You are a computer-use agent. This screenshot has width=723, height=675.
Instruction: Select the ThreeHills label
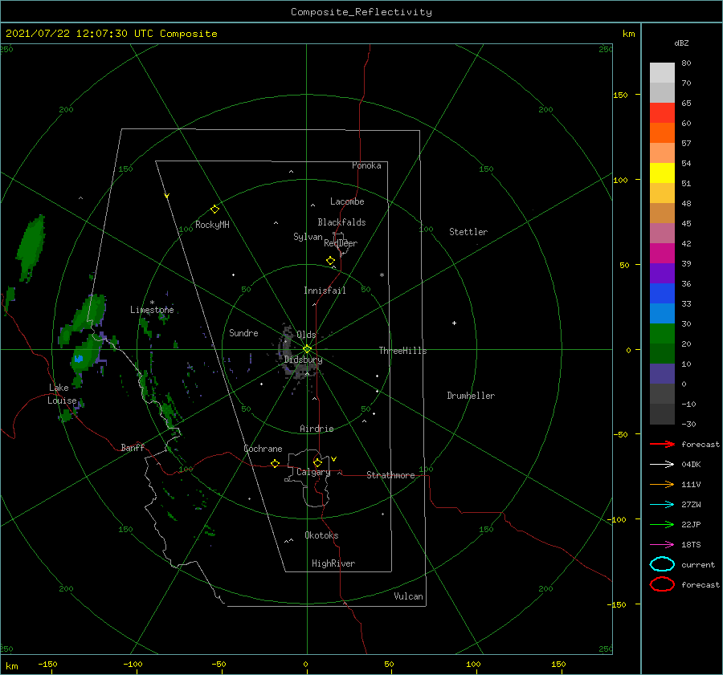pyautogui.click(x=402, y=351)
